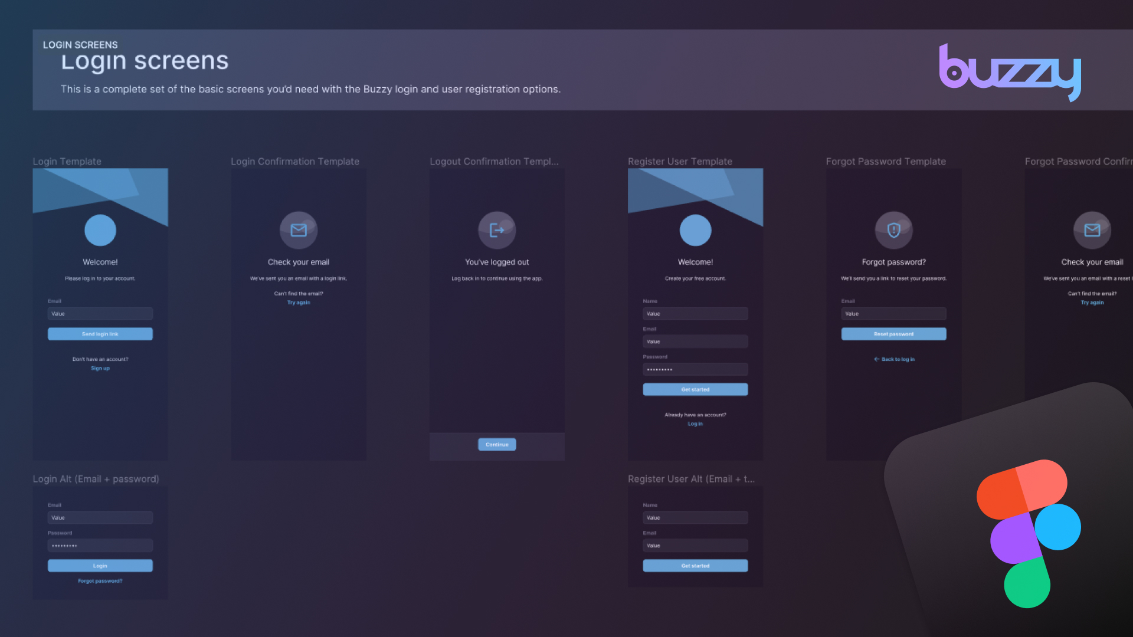1133x637 pixels.
Task: Click the Welcome! text in Login Template
Action: point(100,262)
